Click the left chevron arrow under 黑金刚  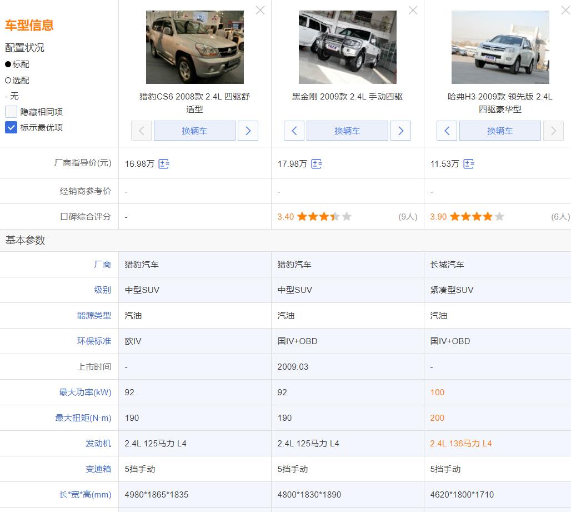click(294, 131)
